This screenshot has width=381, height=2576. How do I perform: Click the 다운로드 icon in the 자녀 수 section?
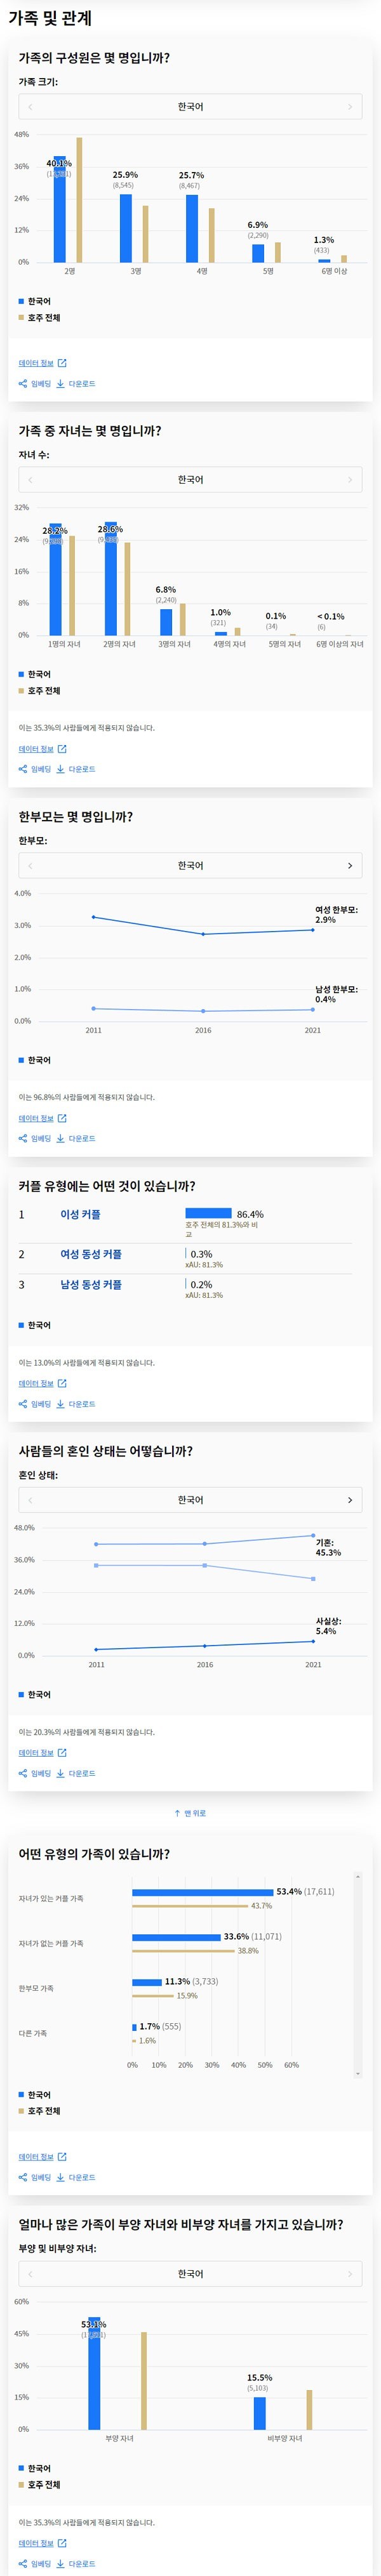click(61, 769)
